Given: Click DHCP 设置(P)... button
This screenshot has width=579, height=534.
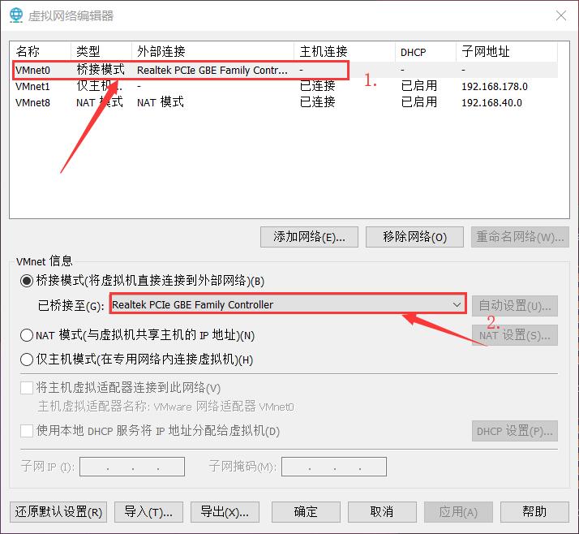Looking at the screenshot, I should tap(514, 431).
